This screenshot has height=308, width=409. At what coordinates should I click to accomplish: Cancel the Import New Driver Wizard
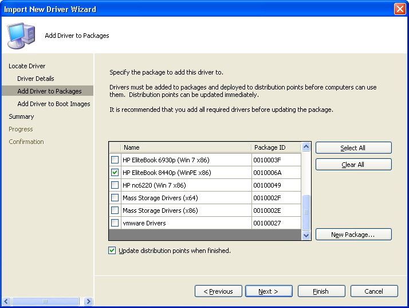tap(374, 291)
